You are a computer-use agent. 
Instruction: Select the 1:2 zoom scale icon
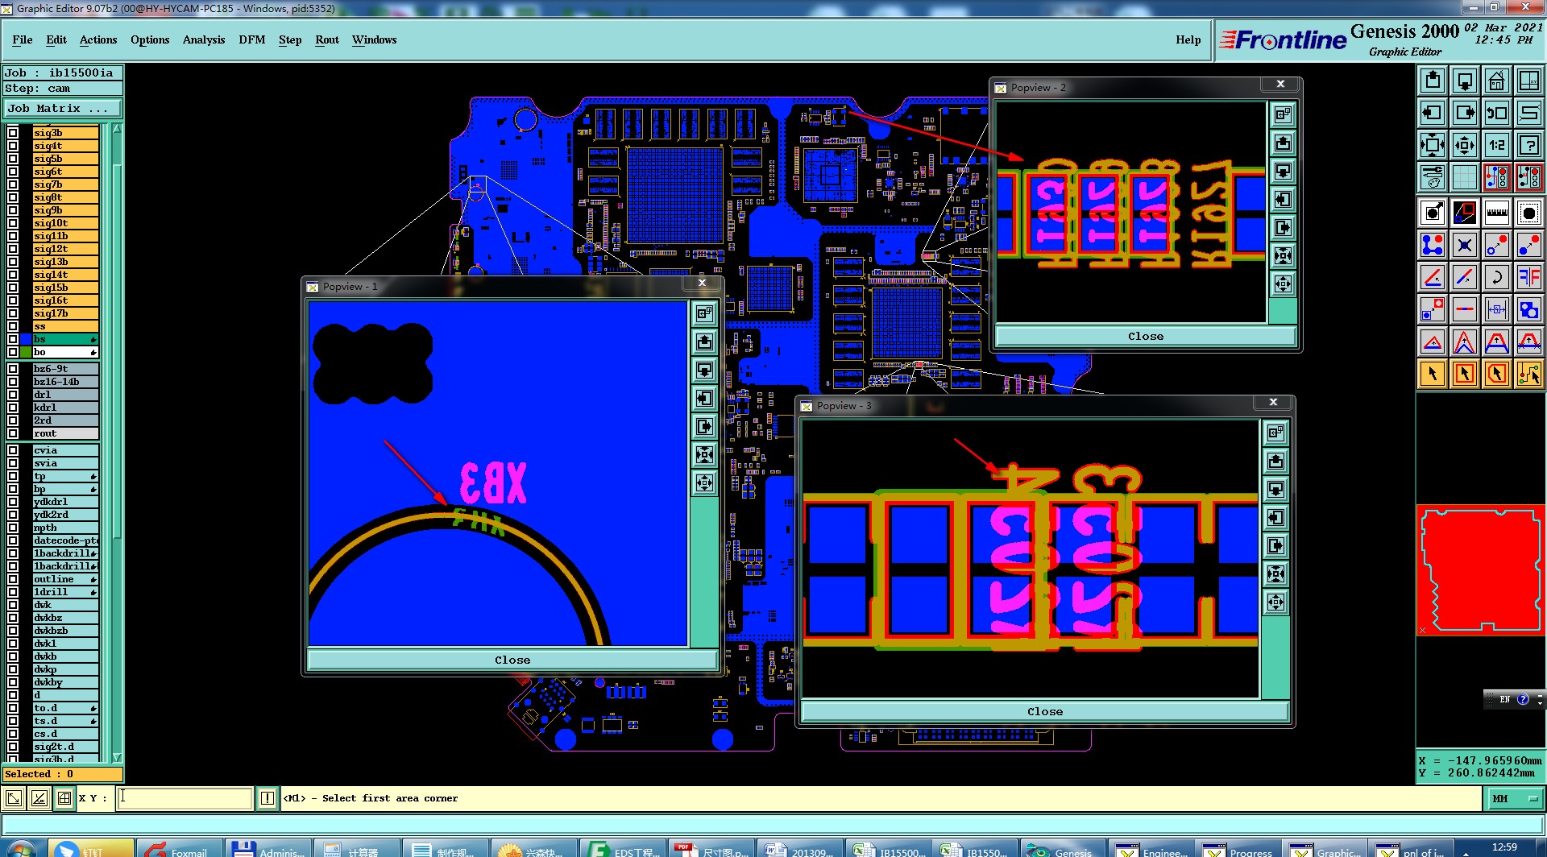1496,145
